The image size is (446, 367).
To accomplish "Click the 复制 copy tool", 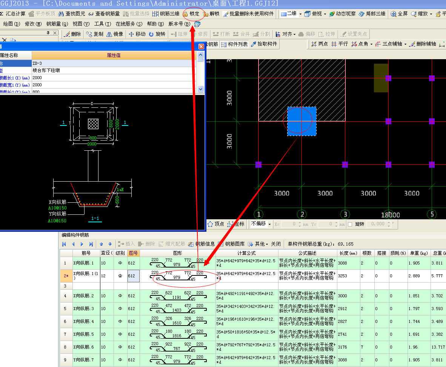I will pyautogui.click(x=95, y=34).
